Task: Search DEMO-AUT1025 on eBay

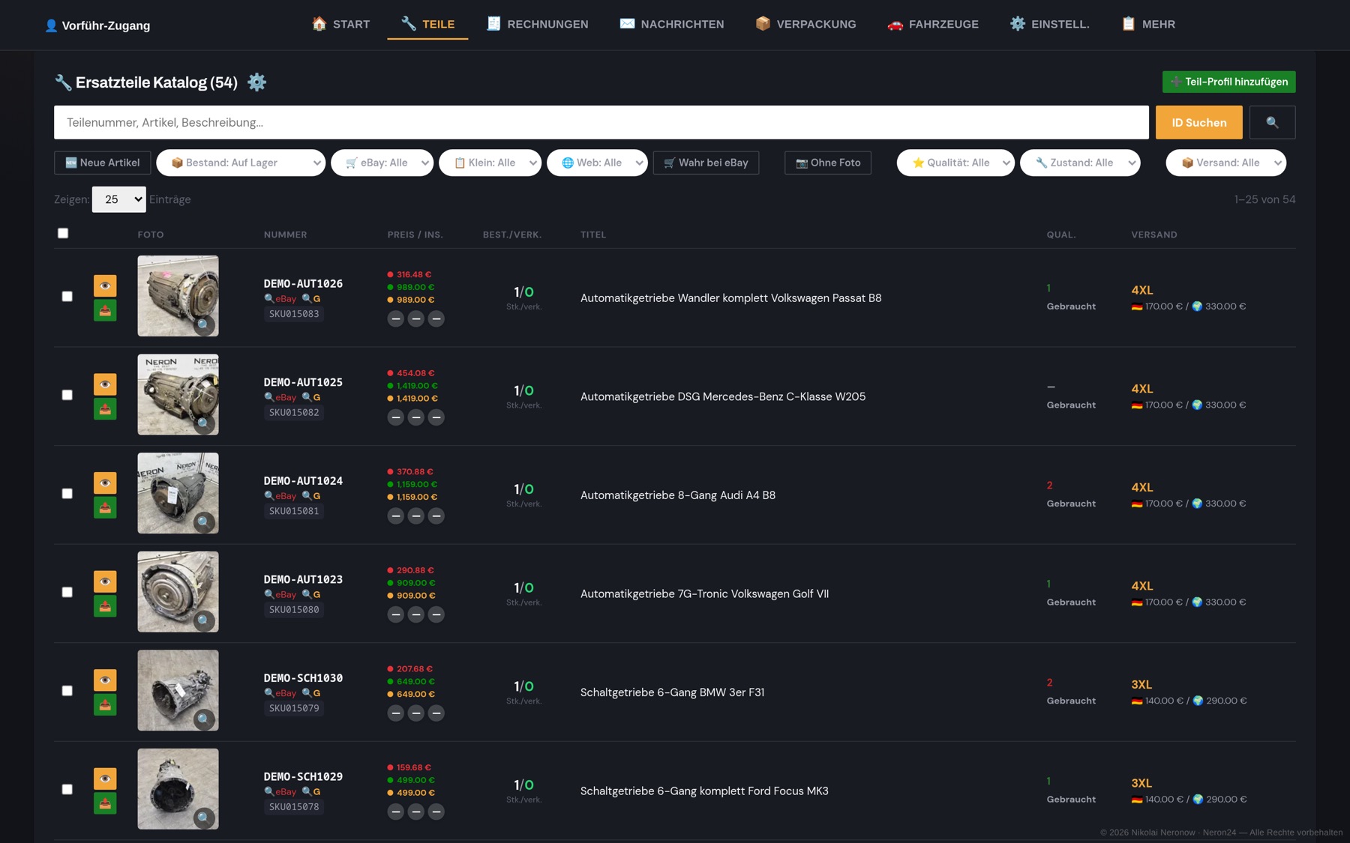Action: 280,398
